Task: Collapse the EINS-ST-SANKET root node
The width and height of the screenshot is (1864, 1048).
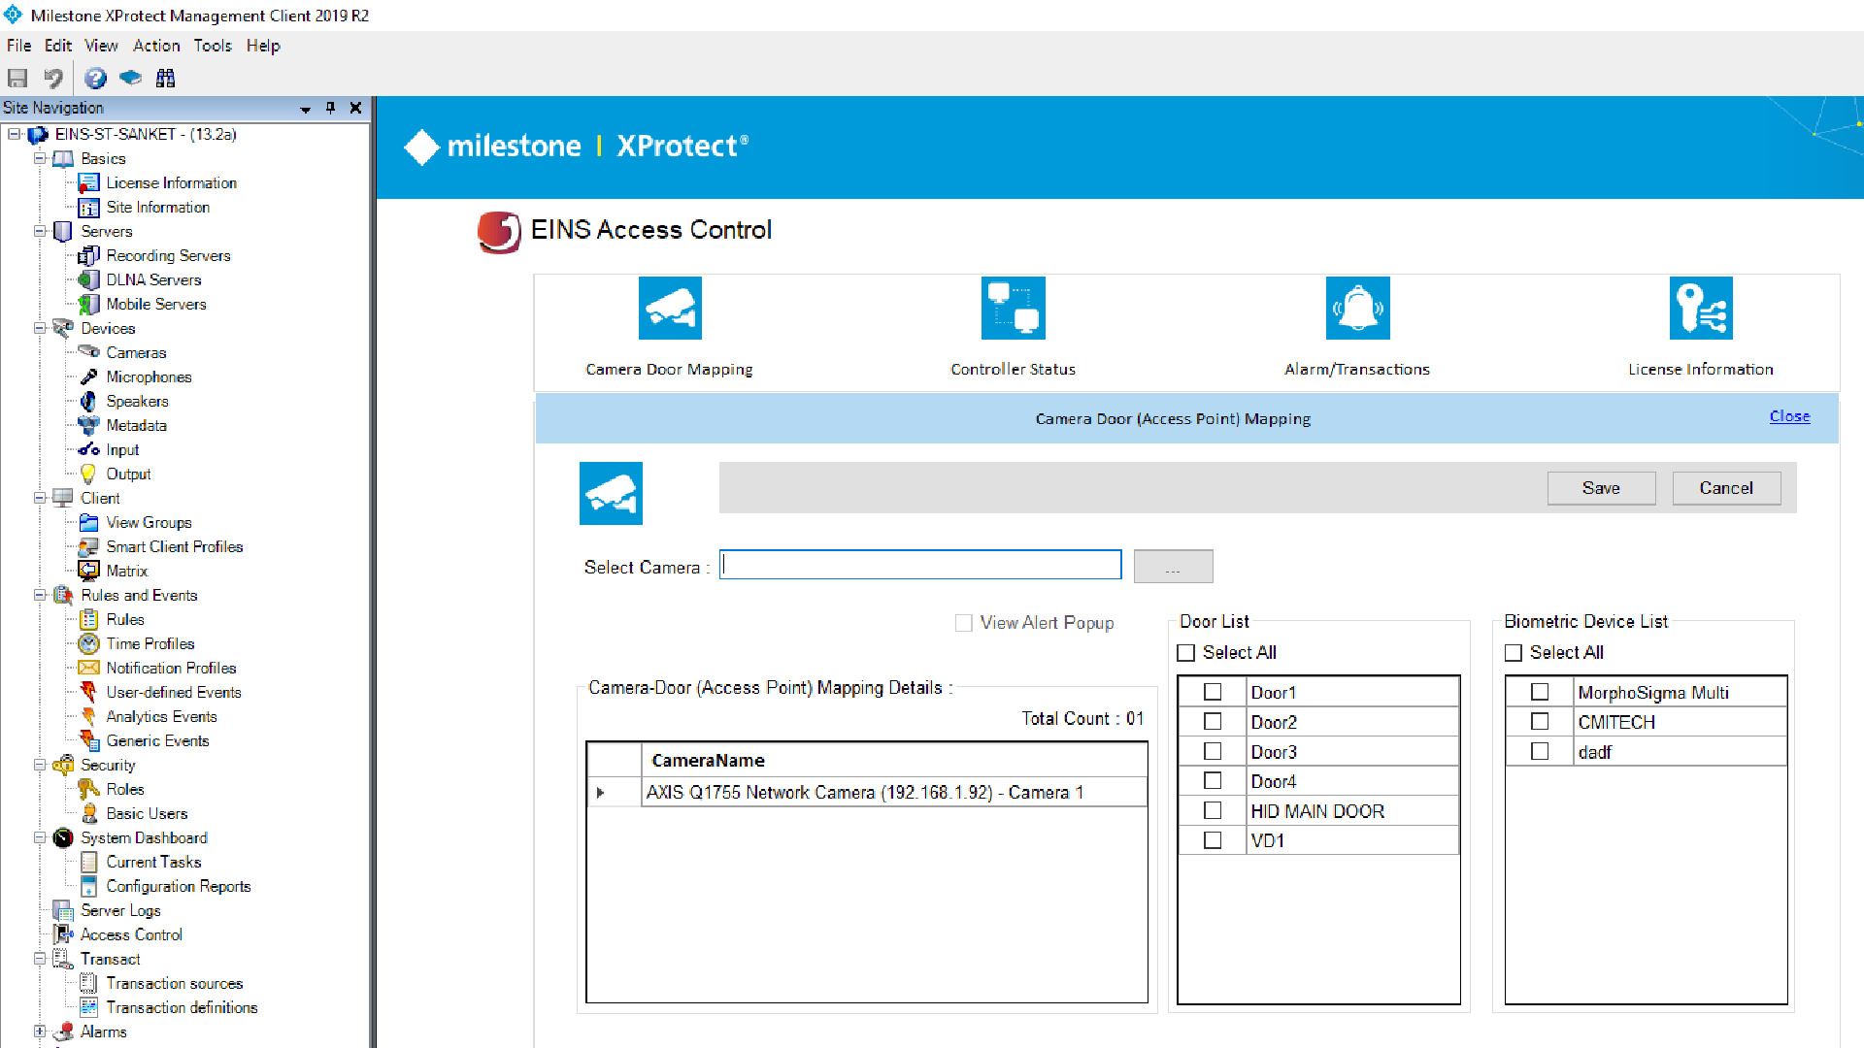Action: click(15, 134)
